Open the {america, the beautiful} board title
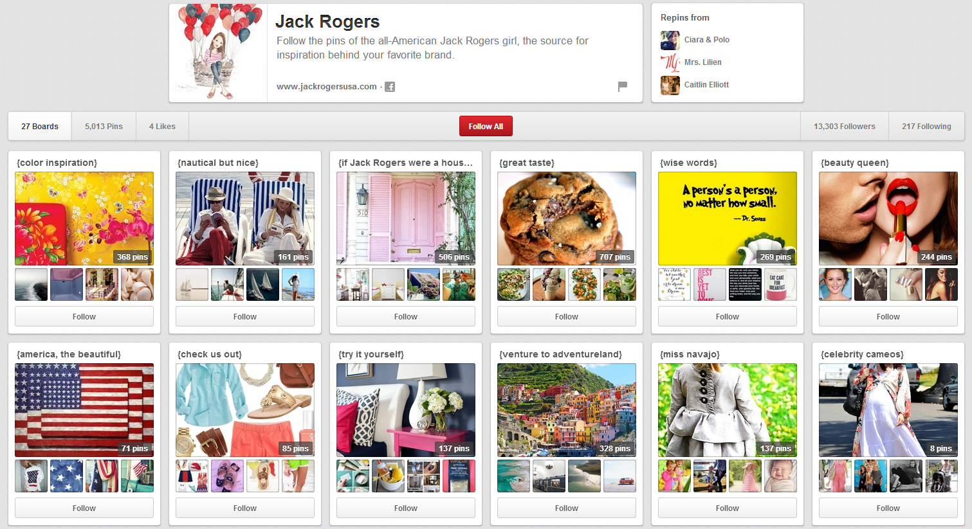This screenshot has height=529, width=972. pyautogui.click(x=69, y=354)
